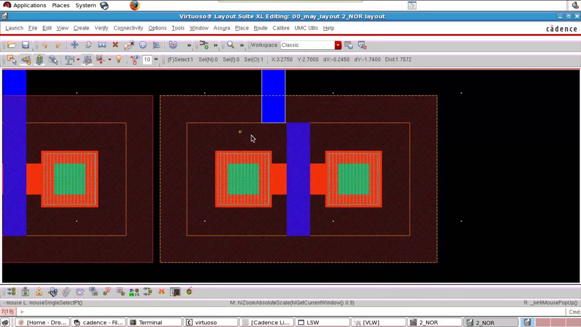Open the Route menu
581x327 pixels.
point(261,28)
